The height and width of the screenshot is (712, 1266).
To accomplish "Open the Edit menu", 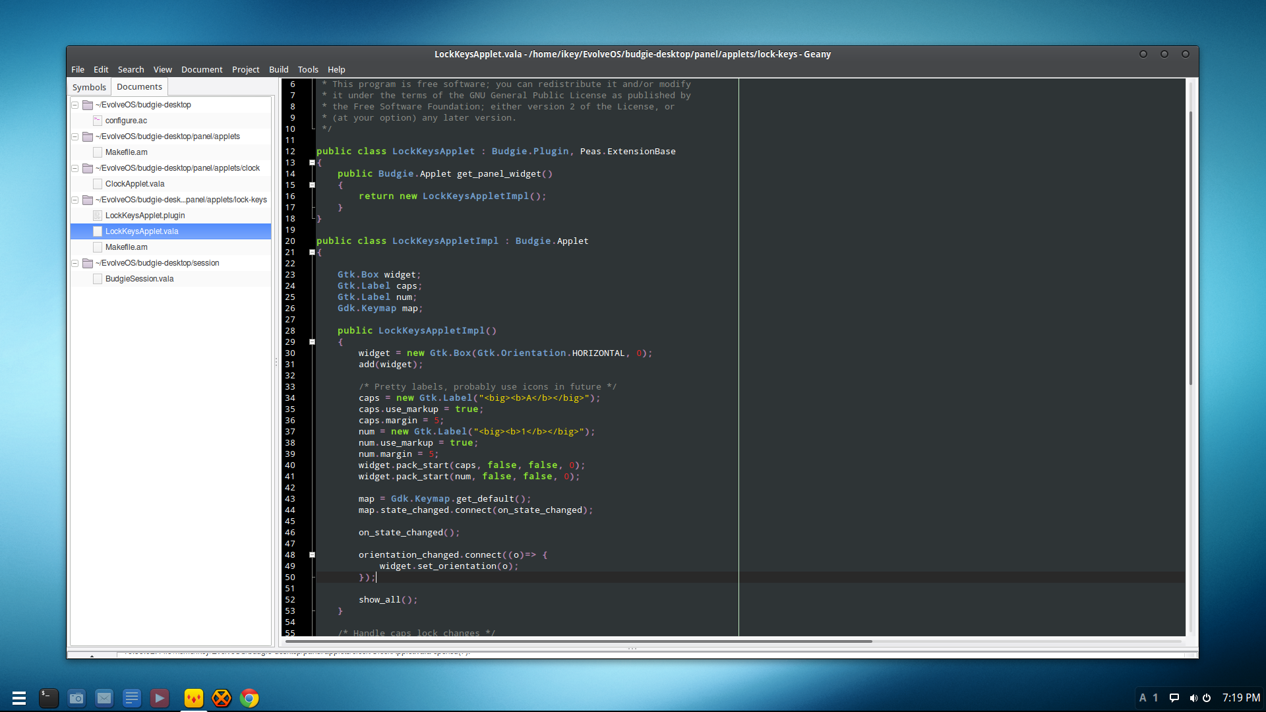I will point(101,69).
